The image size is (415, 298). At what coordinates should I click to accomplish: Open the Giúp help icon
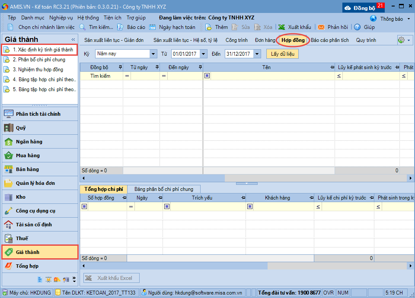(358, 27)
